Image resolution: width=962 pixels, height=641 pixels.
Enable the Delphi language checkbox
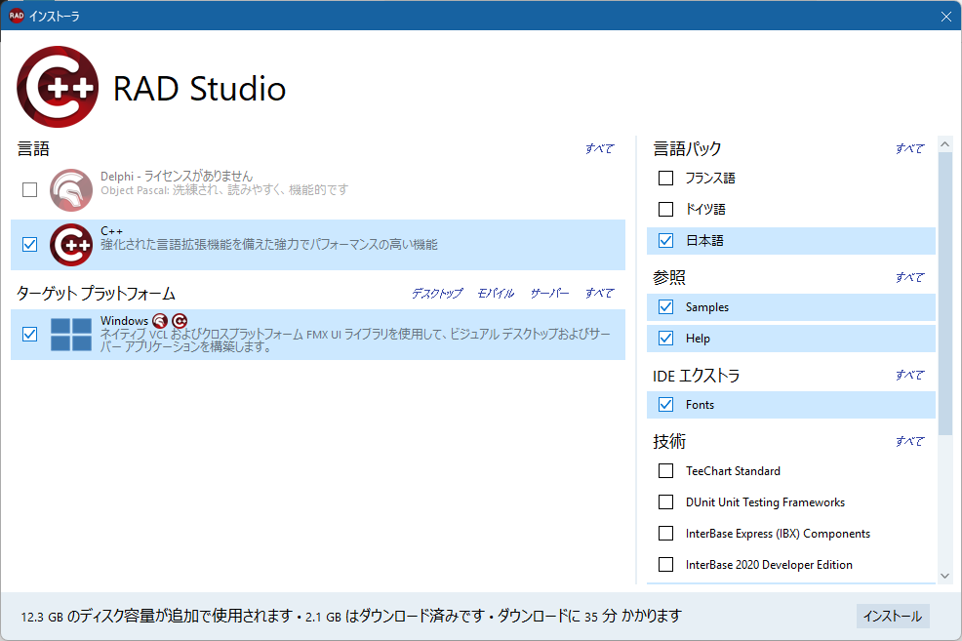tap(29, 189)
